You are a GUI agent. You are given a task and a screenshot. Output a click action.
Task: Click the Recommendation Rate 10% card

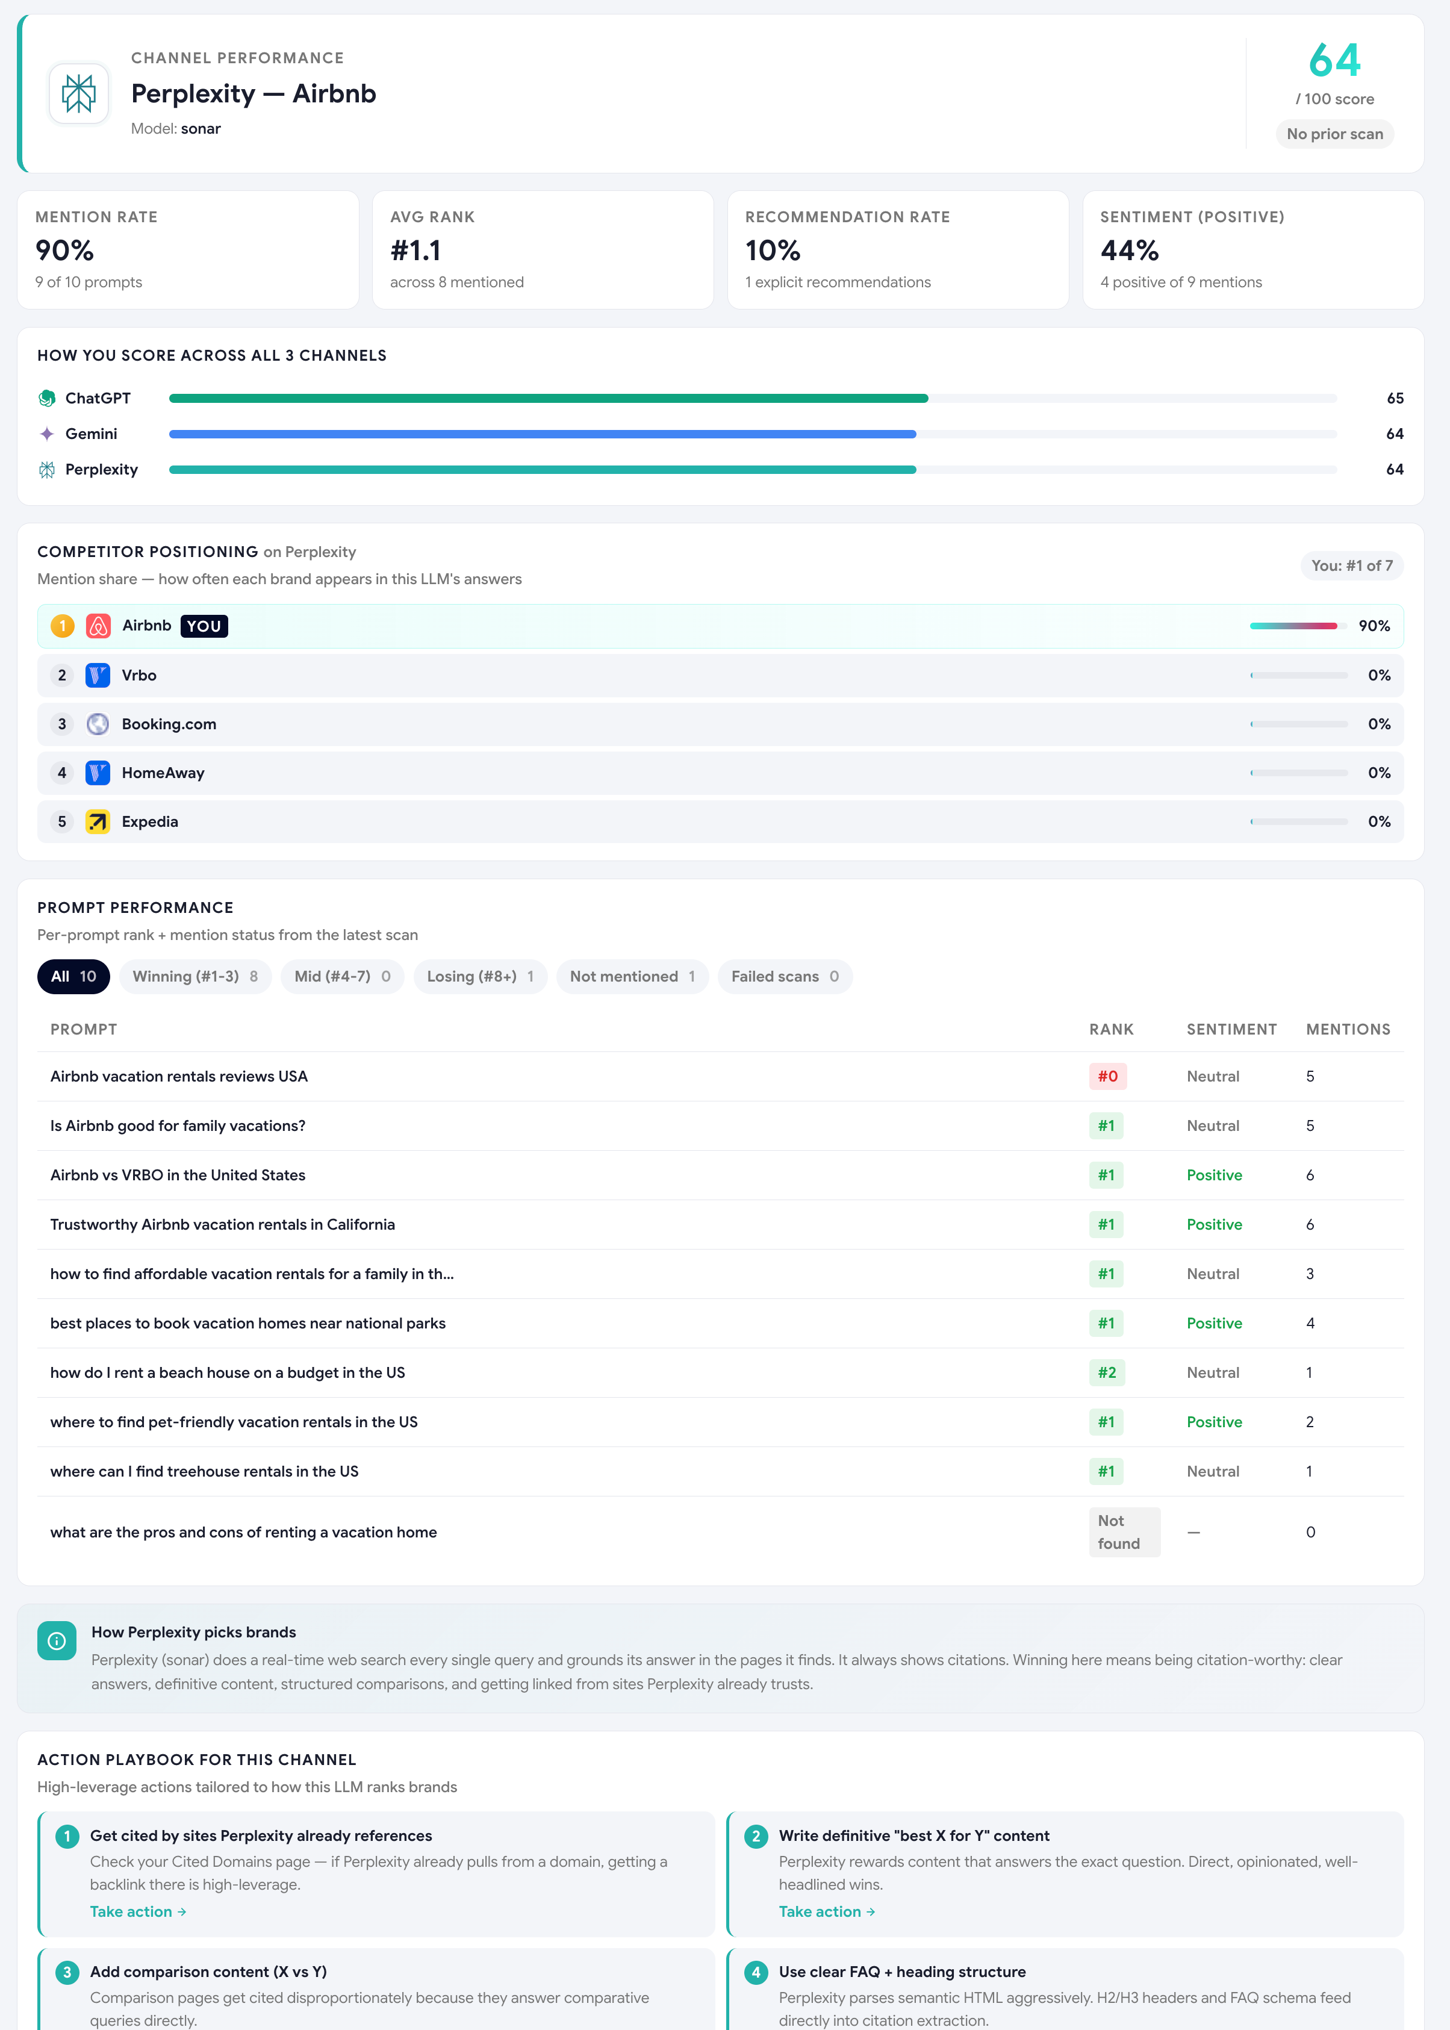coord(898,250)
